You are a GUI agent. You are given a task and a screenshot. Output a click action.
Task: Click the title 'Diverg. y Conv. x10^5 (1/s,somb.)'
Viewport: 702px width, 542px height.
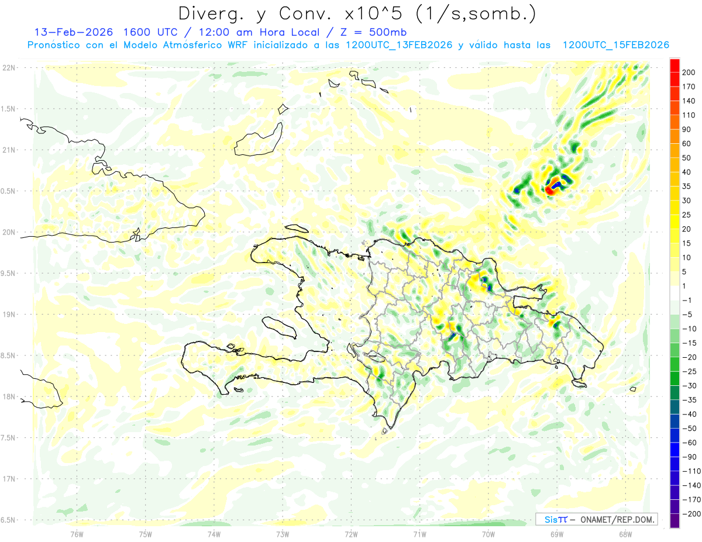pos(357,13)
